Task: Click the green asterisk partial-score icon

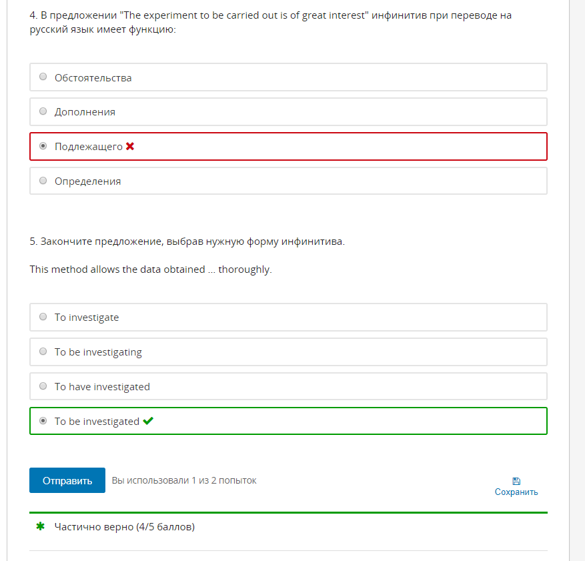Action: tap(40, 526)
